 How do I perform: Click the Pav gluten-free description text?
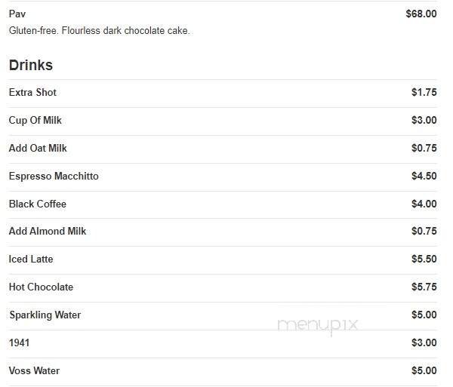click(99, 31)
